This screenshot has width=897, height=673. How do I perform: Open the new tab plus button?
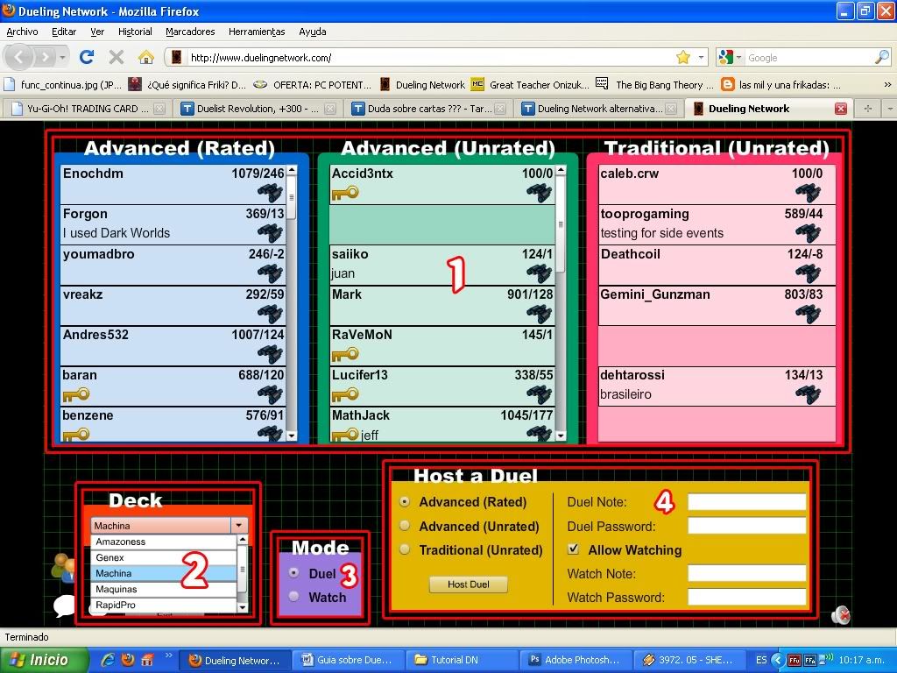[868, 109]
